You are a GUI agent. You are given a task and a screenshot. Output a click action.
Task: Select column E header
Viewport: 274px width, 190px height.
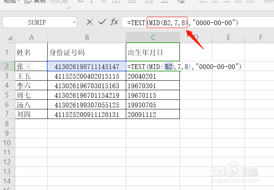click(228, 38)
